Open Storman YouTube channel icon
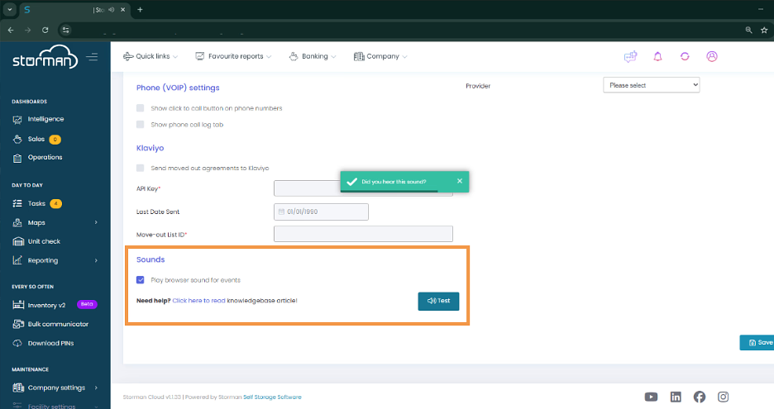This screenshot has width=774, height=409. pyautogui.click(x=651, y=397)
